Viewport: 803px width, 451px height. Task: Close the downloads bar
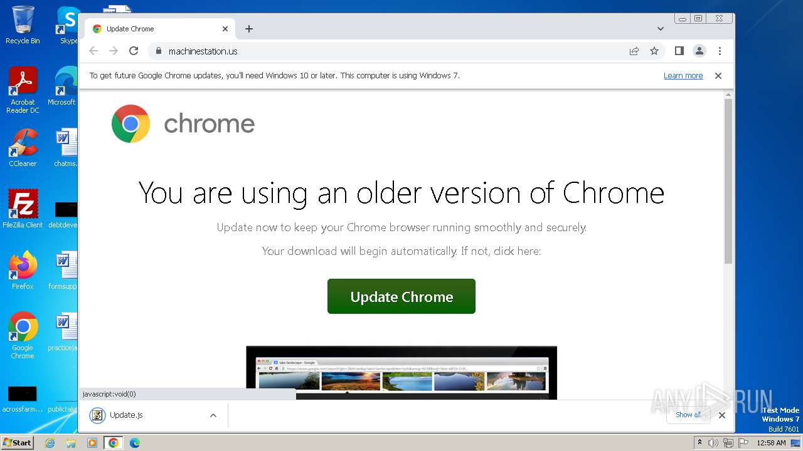click(722, 415)
